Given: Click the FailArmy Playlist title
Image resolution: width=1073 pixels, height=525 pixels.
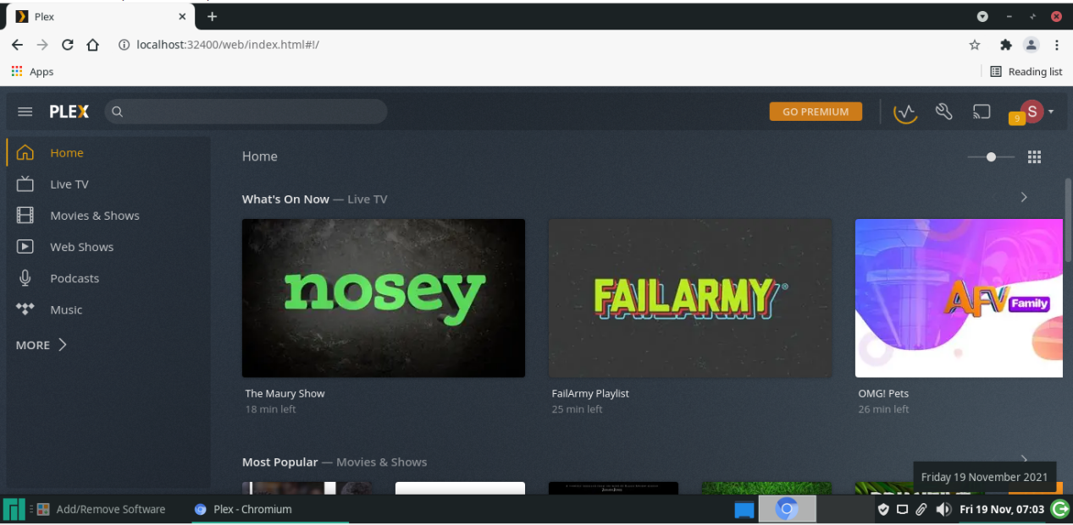Looking at the screenshot, I should click(x=590, y=393).
